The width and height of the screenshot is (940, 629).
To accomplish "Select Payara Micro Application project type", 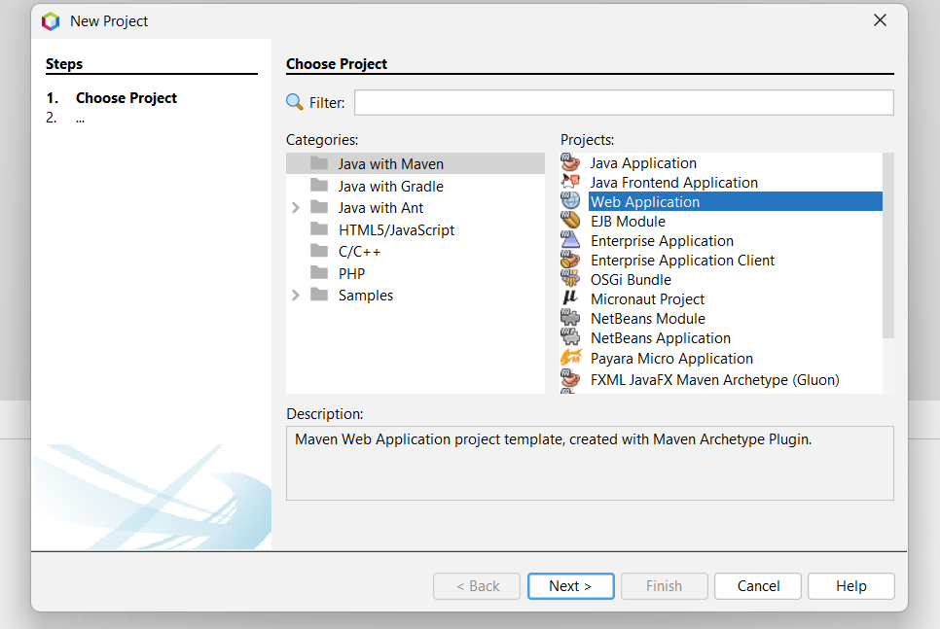I will click(x=671, y=358).
